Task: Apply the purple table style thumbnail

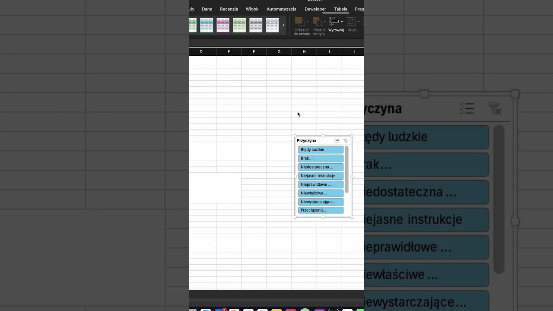Action: click(223, 25)
